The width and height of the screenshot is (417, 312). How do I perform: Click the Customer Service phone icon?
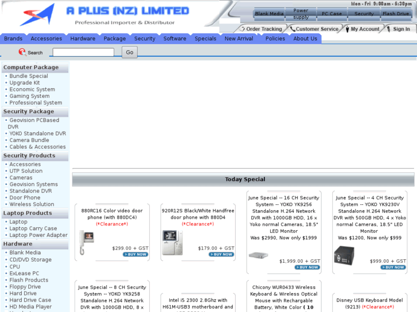click(x=293, y=29)
